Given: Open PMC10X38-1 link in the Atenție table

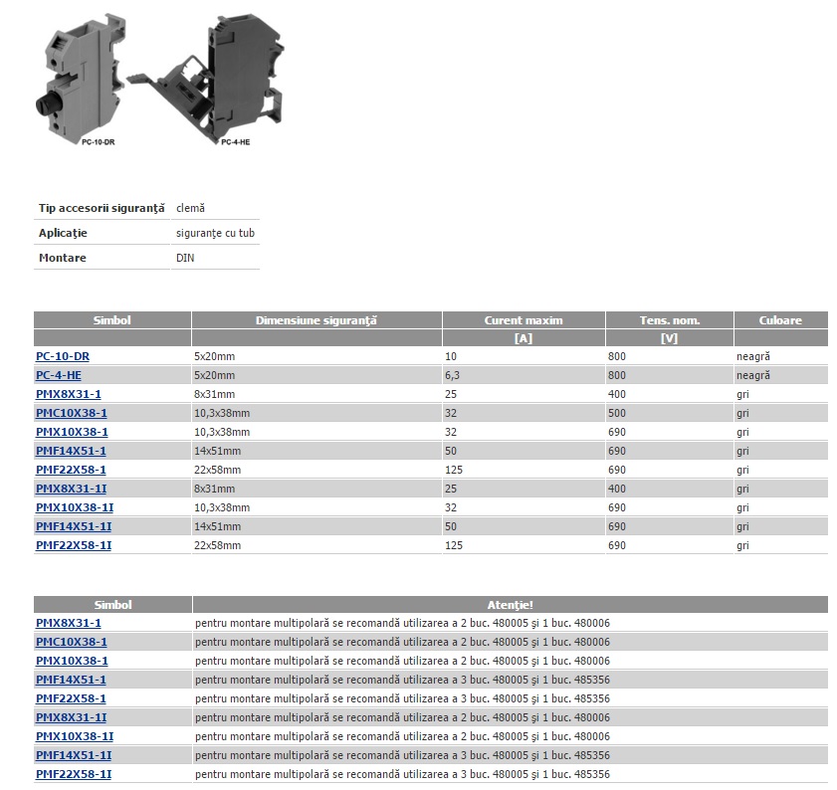Looking at the screenshot, I should point(72,642).
